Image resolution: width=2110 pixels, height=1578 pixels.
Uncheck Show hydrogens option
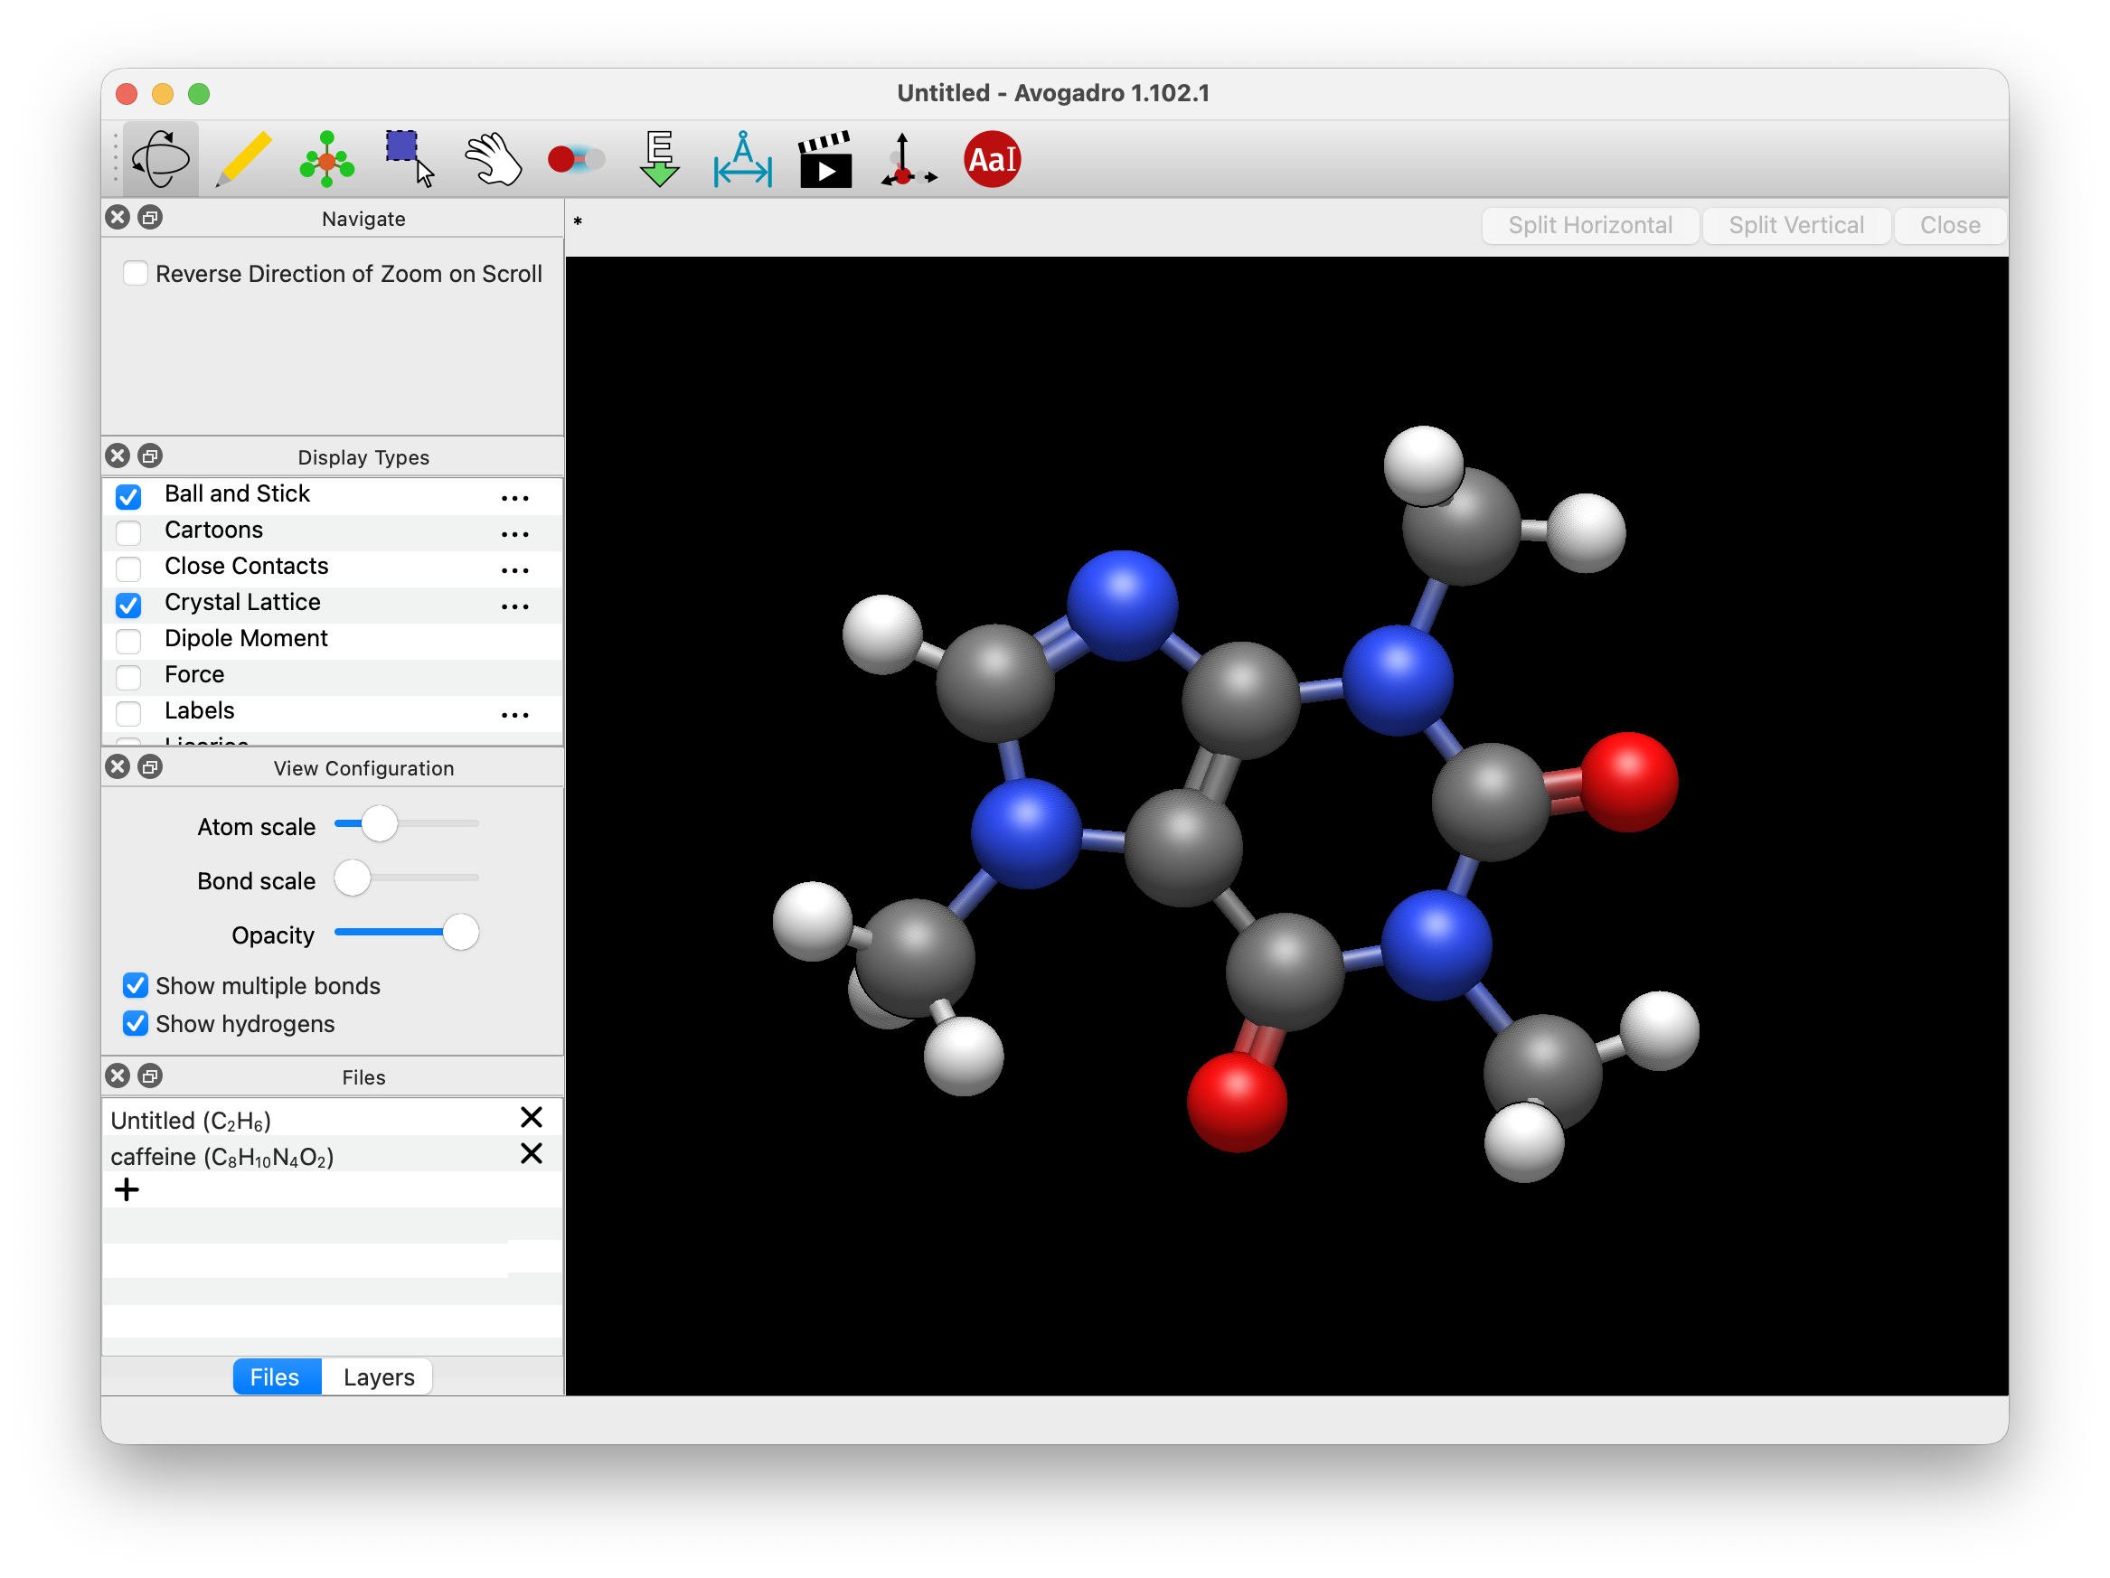tap(135, 1023)
